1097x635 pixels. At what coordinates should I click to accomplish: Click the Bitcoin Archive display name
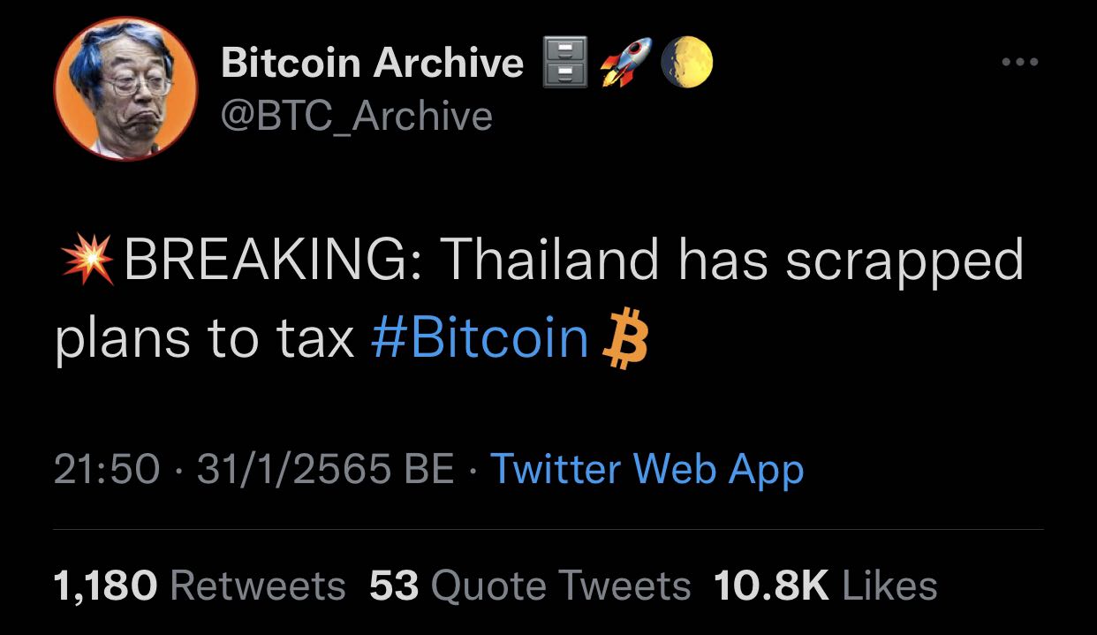pos(372,63)
